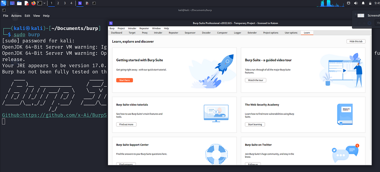Click the video tutorials monitor illustration
The height and width of the screenshot is (172, 380).
point(216,114)
